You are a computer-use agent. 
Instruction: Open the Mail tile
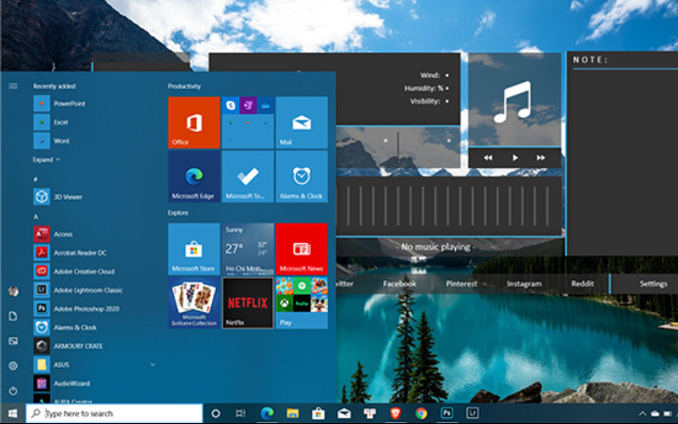tap(302, 122)
